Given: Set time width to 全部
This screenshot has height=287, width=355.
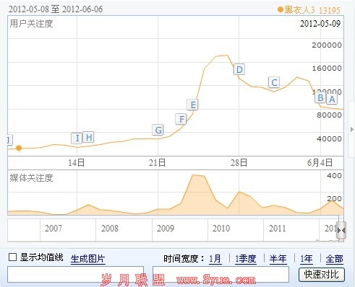Looking at the screenshot, I should (x=334, y=259).
